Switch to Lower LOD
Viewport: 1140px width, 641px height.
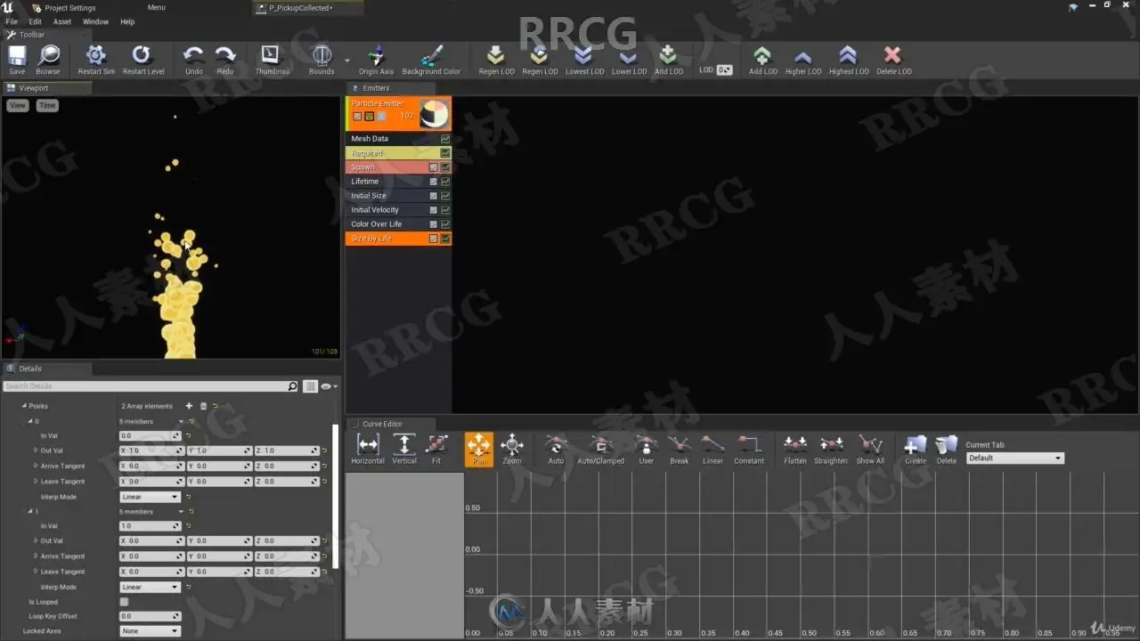(629, 60)
